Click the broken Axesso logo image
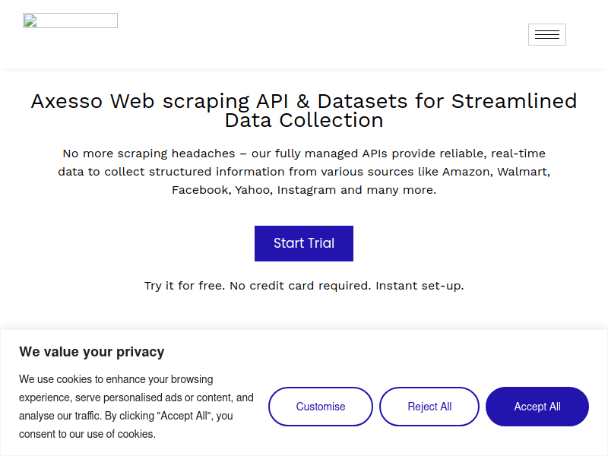Screen dimensions: 608x456 tap(70, 21)
